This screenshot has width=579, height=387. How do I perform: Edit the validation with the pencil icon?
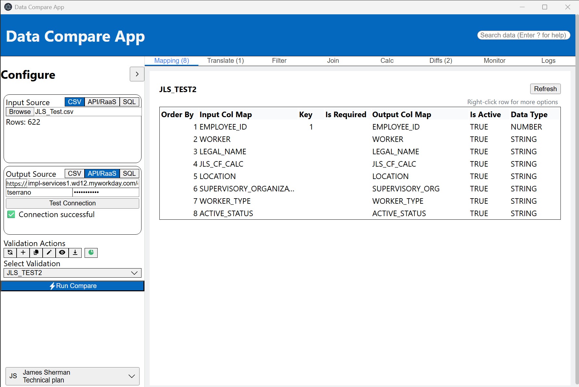49,253
